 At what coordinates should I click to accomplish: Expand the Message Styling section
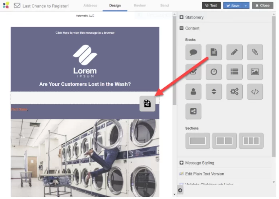(x=199, y=163)
